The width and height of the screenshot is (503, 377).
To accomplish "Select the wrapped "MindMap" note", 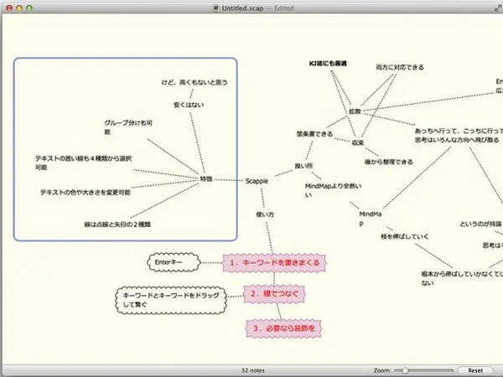I will click(x=371, y=219).
